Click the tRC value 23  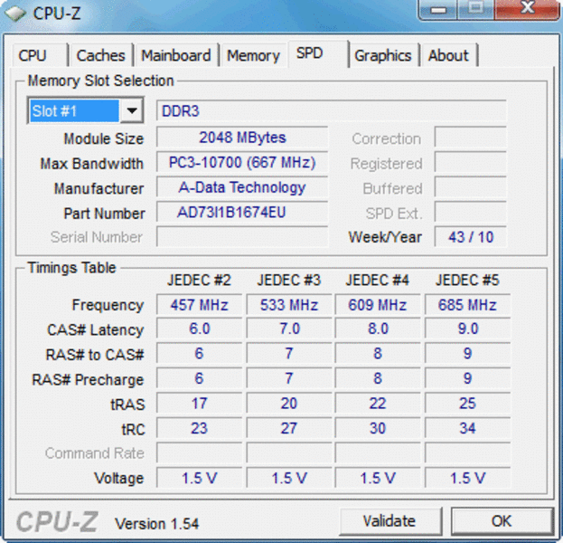click(200, 428)
